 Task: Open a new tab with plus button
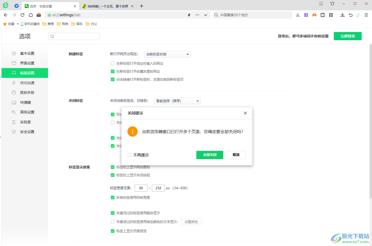142,6
